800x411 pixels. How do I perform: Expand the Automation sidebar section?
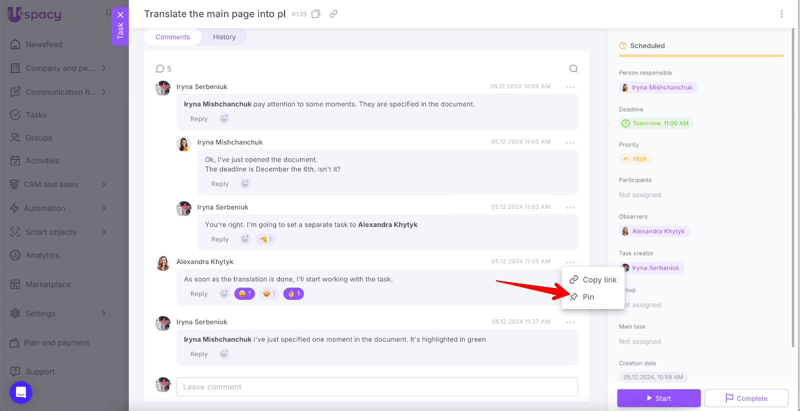(x=104, y=208)
